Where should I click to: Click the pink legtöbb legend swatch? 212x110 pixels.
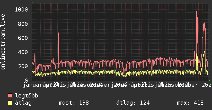[x=10, y=96]
